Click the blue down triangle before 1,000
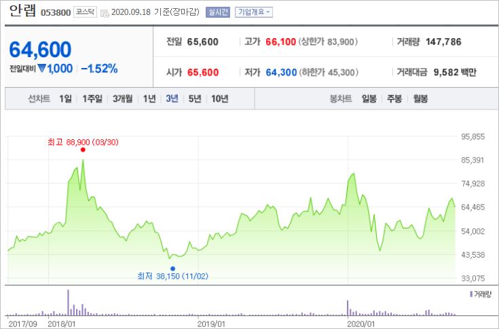 (41, 68)
